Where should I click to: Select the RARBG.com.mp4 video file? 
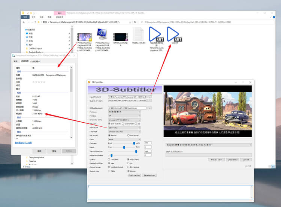120,37
